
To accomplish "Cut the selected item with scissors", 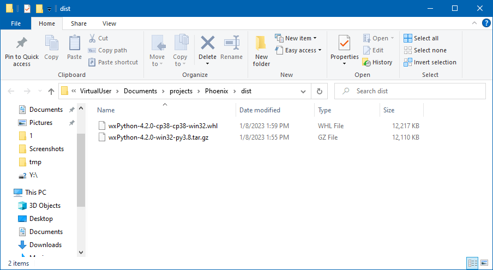I will [98, 38].
